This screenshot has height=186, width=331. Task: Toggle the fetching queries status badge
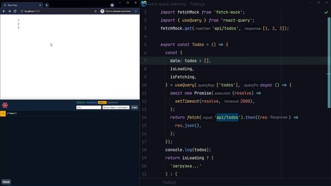click(91, 102)
